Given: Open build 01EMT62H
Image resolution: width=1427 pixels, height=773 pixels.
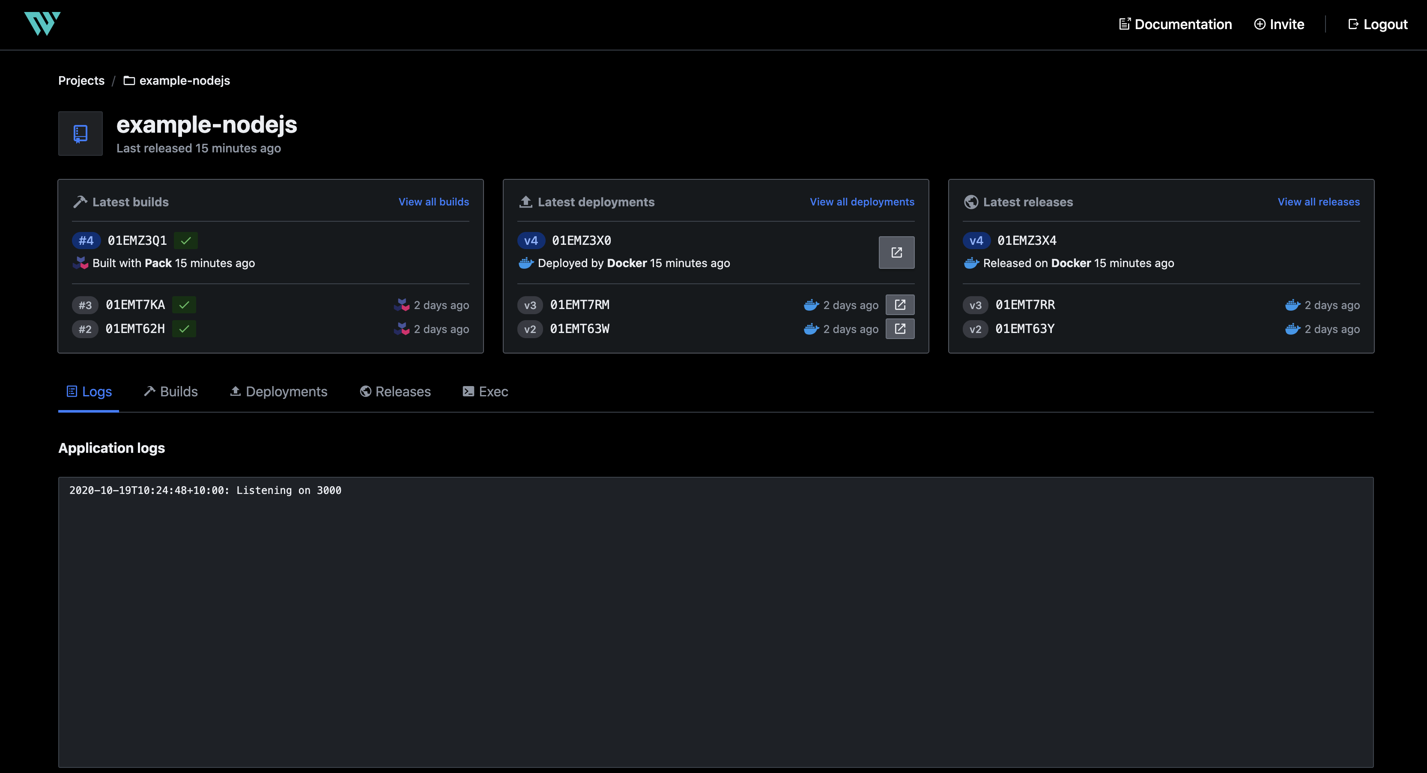Looking at the screenshot, I should click(x=135, y=328).
